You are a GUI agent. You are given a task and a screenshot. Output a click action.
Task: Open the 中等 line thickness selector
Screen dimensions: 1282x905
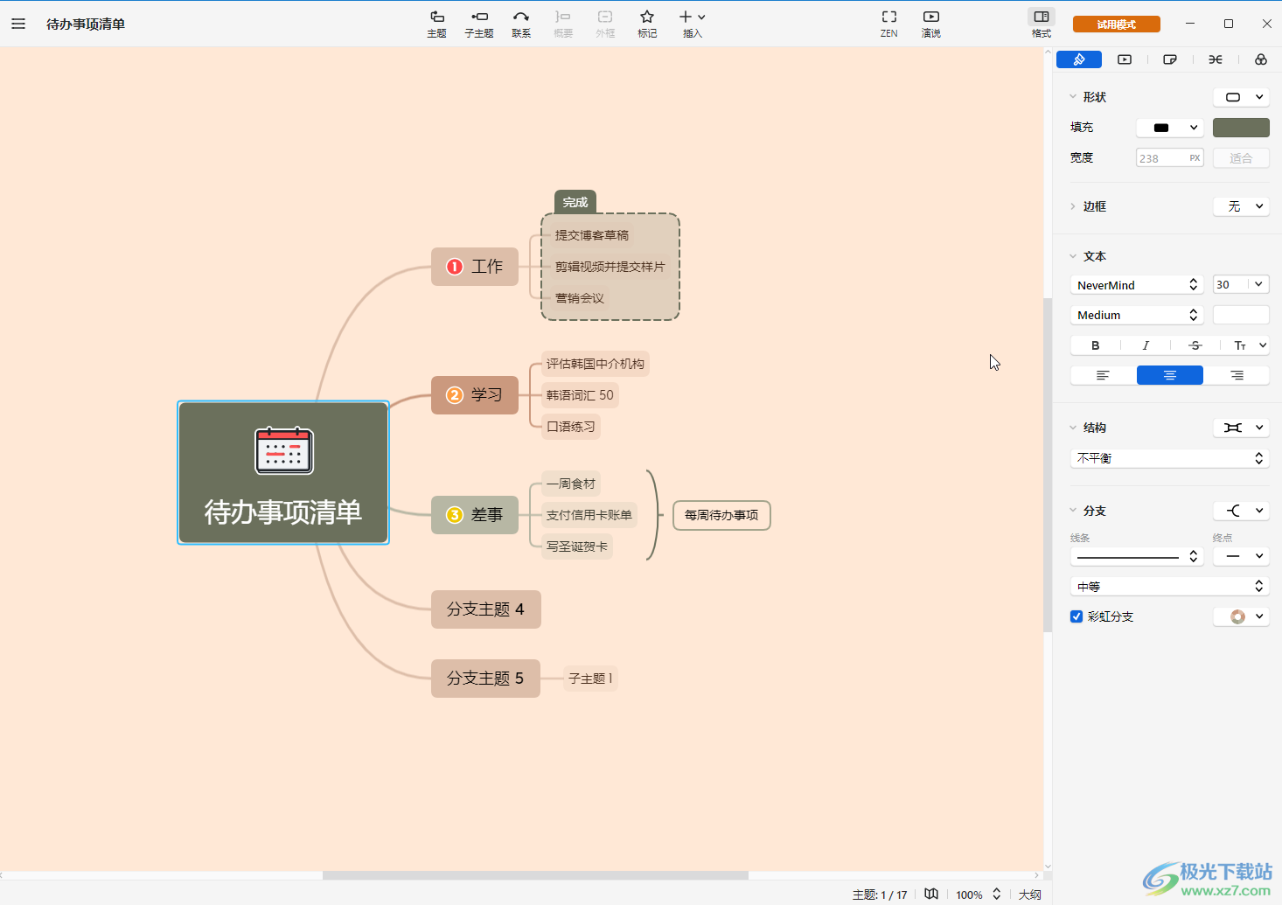(x=1170, y=586)
